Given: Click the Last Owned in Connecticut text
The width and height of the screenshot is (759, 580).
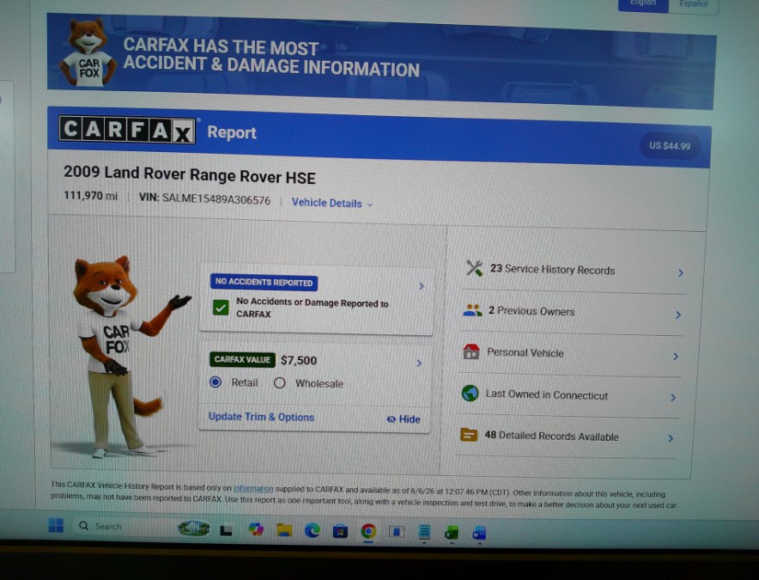Looking at the screenshot, I should [x=547, y=394].
